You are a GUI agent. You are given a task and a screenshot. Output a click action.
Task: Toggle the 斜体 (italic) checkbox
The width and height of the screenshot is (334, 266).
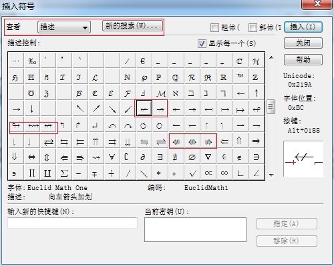coord(253,27)
